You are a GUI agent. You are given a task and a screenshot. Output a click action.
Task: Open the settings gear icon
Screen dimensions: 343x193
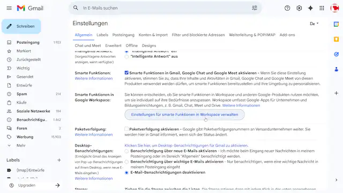[x=299, y=8]
